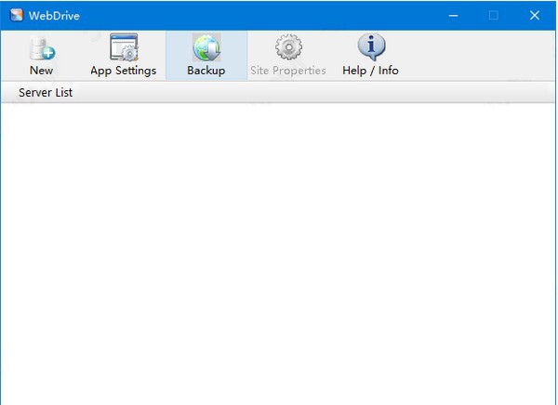The width and height of the screenshot is (558, 405).
Task: Select the Backup globe icon
Action: [206, 47]
